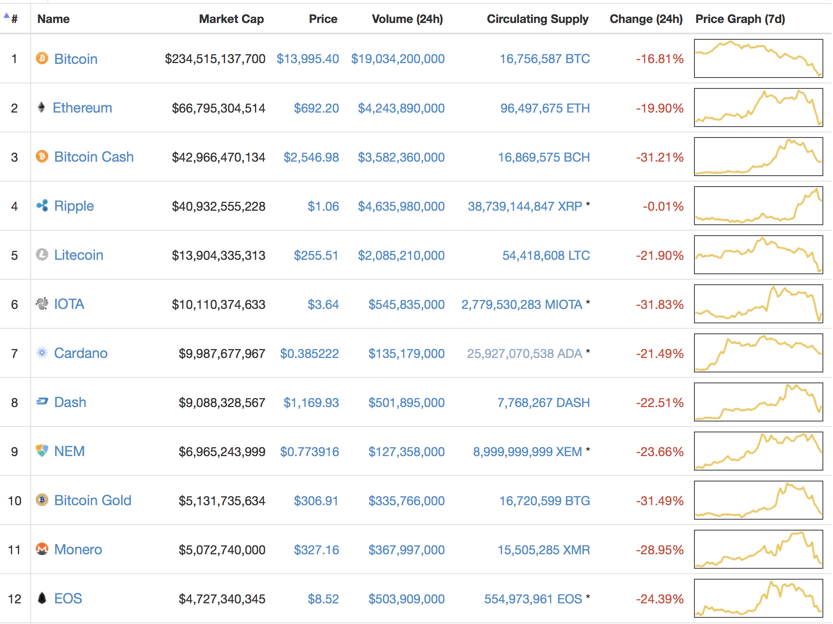Click supply 25,927,070,538 ADA
This screenshot has height=624, width=833.
tap(524, 354)
